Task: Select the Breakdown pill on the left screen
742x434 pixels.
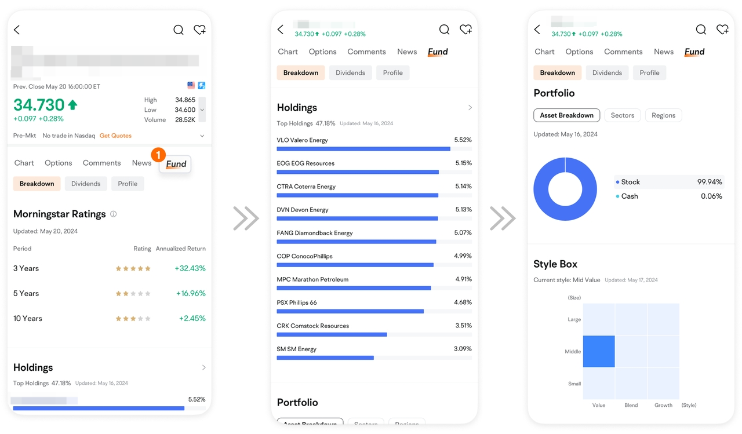Action: [x=37, y=184]
